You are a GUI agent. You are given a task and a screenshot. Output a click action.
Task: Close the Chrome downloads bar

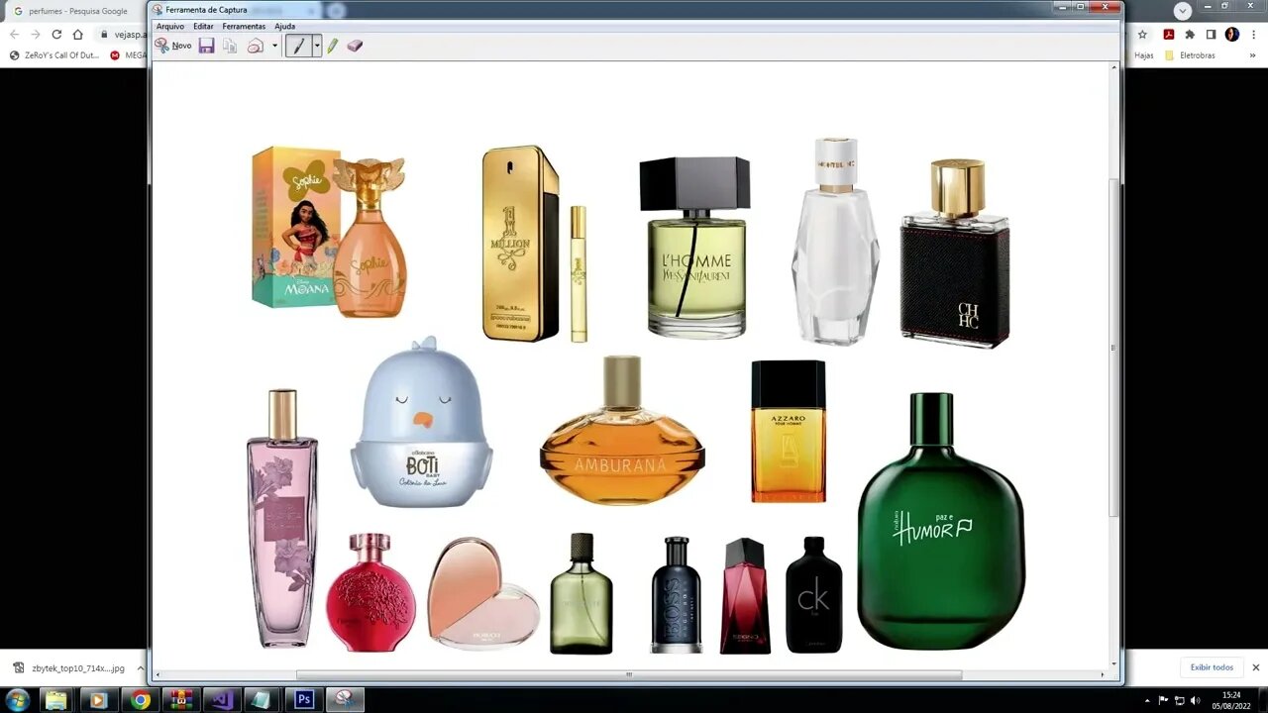point(1256,667)
